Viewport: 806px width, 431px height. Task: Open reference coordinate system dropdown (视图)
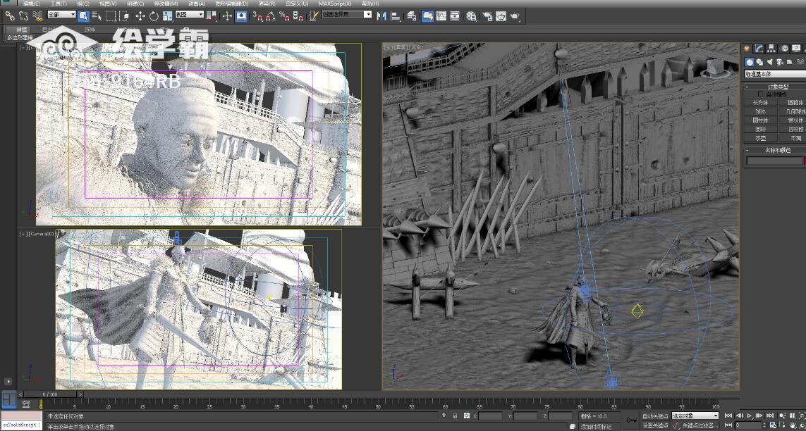tap(189, 14)
